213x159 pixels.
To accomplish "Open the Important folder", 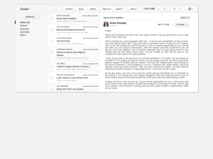I will tap(24, 29).
